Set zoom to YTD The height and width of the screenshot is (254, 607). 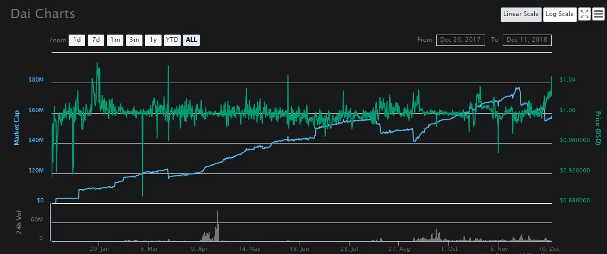point(172,40)
